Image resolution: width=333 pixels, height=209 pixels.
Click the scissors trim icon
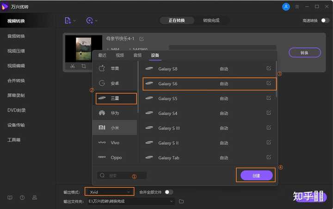pos(73,66)
